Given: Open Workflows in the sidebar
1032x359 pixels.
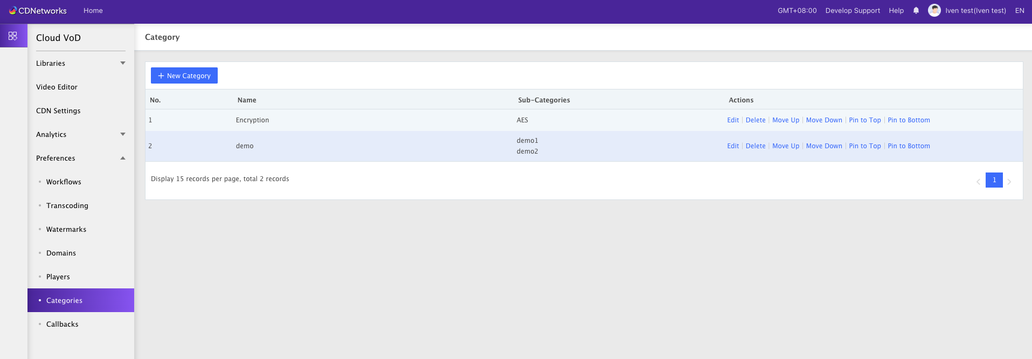Looking at the screenshot, I should (x=64, y=182).
